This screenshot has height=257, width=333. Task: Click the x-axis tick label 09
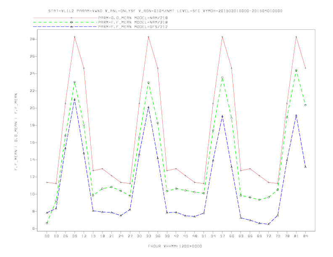[74, 236]
